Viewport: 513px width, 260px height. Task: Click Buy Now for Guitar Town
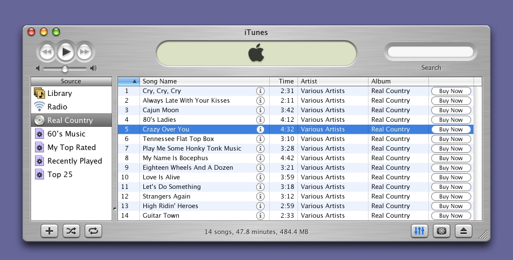(x=451, y=215)
